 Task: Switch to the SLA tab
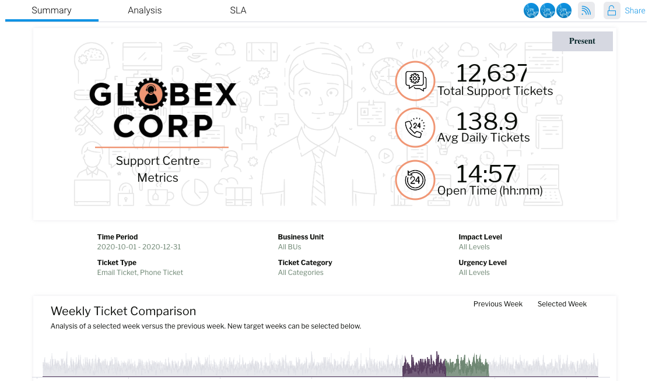[238, 10]
